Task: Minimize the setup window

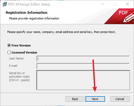Action: [103, 4]
